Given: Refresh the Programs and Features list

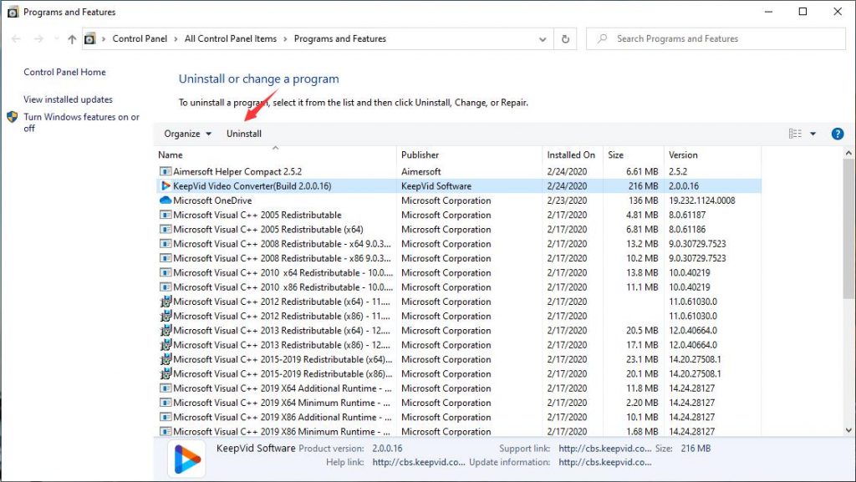Looking at the screenshot, I should tap(566, 38).
